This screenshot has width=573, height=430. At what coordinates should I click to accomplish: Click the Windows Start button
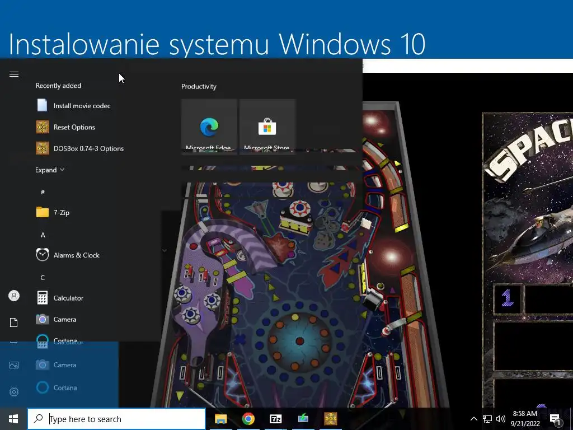(13, 419)
